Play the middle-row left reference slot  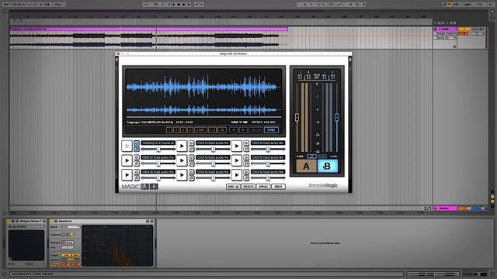127,160
